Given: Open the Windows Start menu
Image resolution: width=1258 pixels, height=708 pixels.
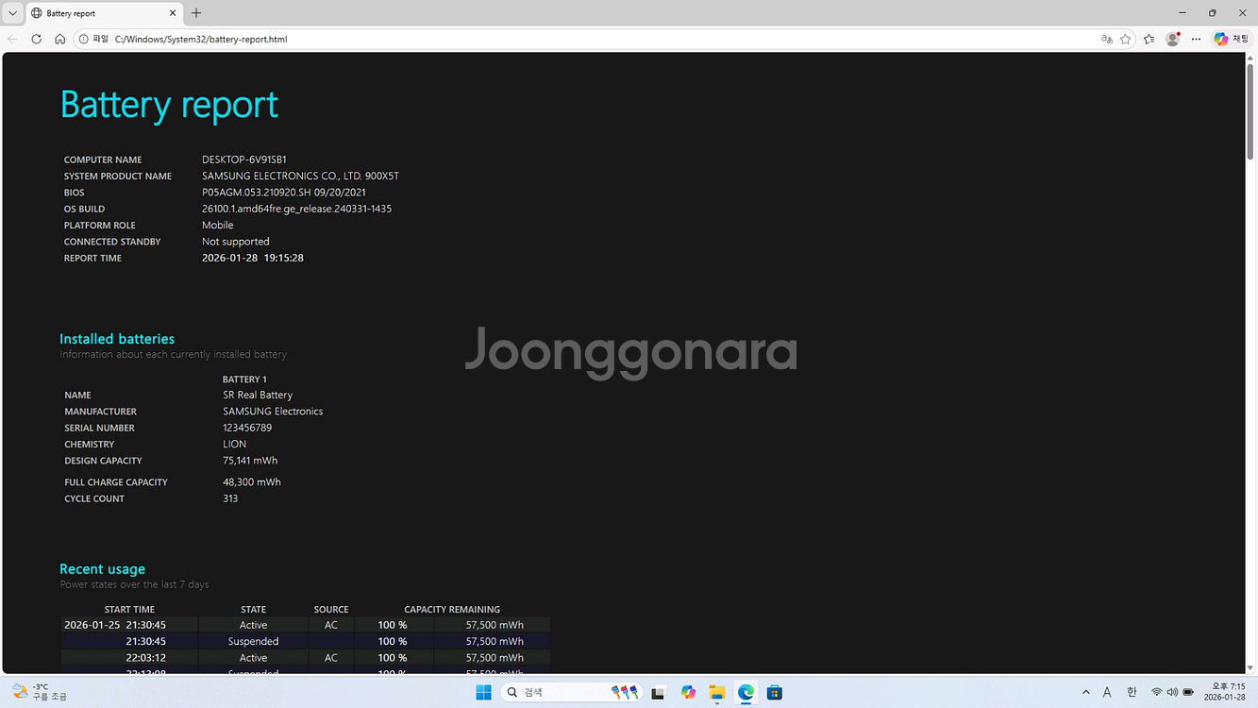Looking at the screenshot, I should tap(482, 692).
